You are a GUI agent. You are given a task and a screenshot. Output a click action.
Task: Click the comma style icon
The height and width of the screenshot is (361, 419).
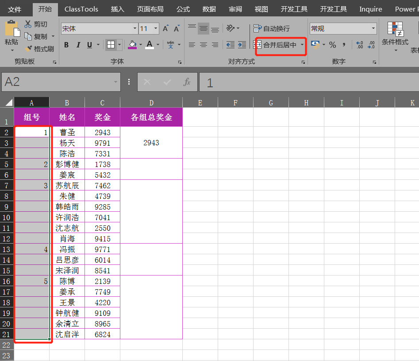click(344, 45)
